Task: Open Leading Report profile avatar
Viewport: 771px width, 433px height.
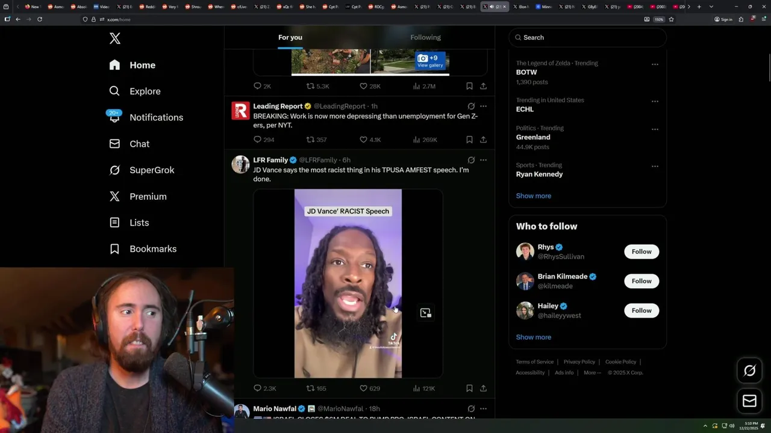Action: pyautogui.click(x=240, y=111)
